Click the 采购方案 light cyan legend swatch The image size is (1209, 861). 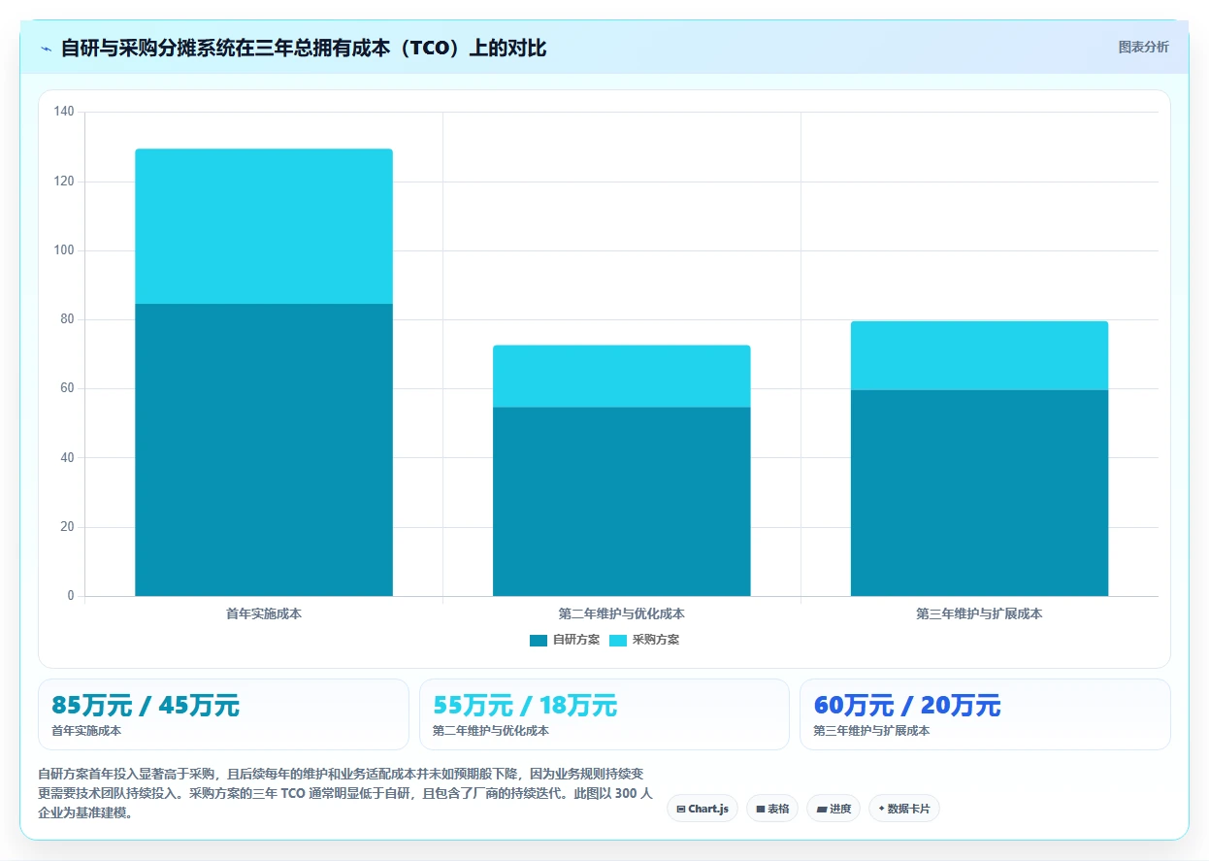tap(618, 640)
